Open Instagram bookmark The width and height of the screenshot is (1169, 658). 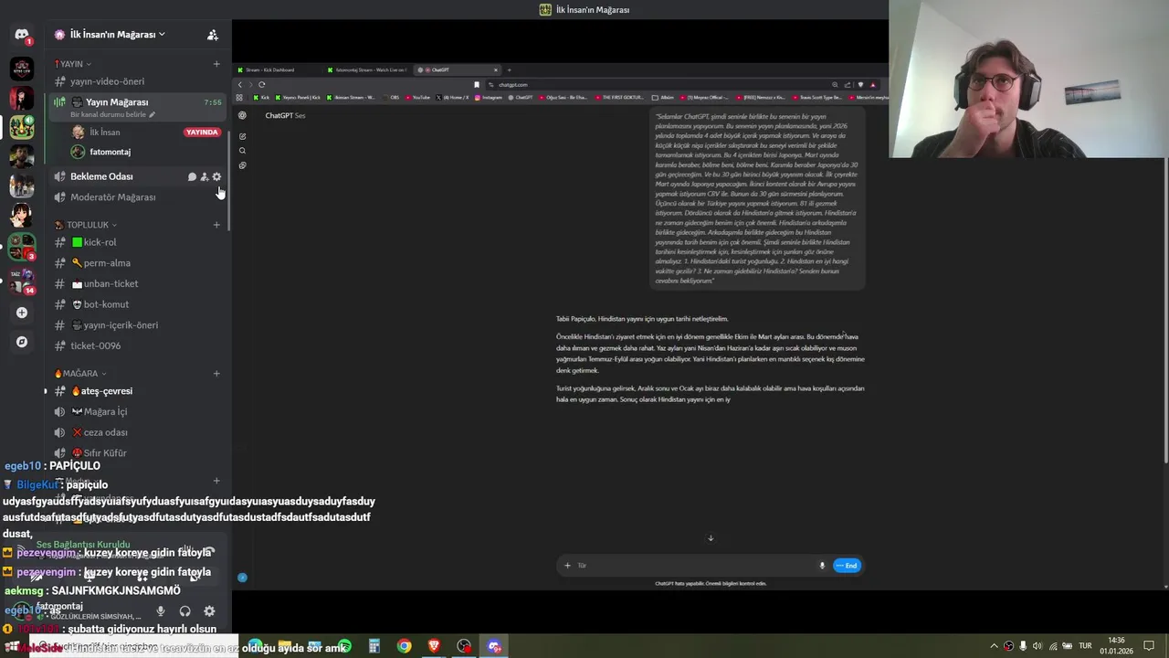488,97
